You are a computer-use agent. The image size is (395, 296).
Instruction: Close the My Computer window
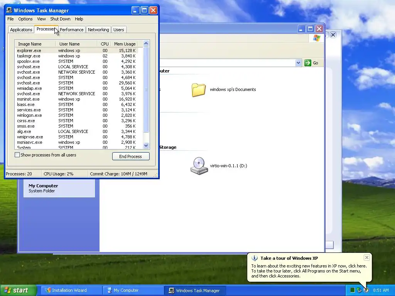[319, 29]
